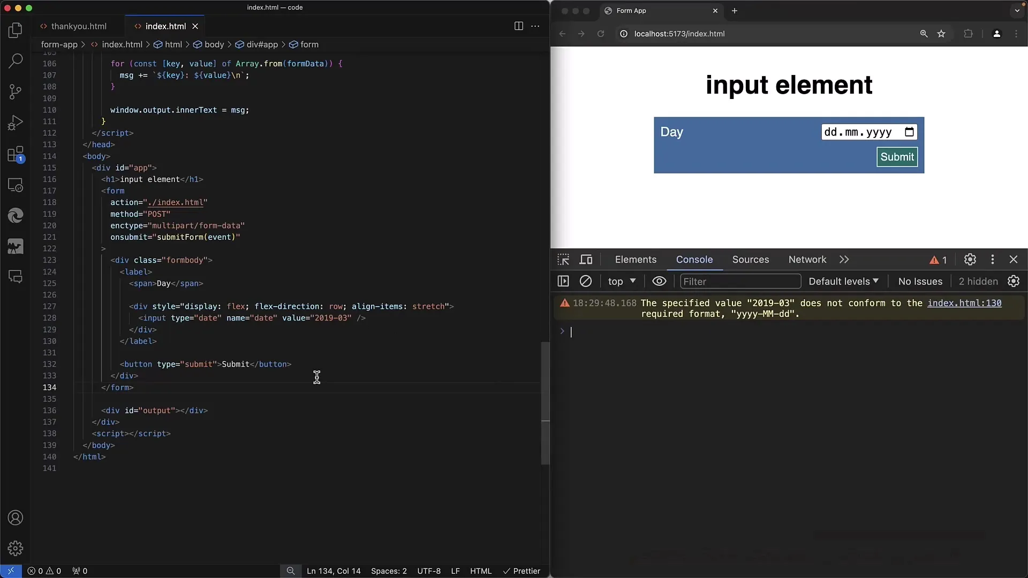1028x578 pixels.
Task: Open the top frame selector dropdown
Action: click(x=621, y=282)
